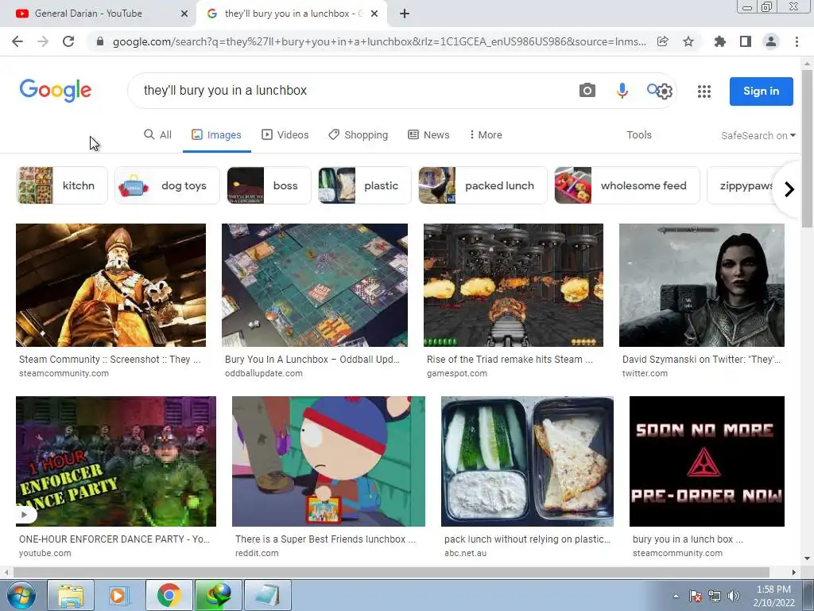
Task: Click the address bar URL
Action: [x=379, y=41]
